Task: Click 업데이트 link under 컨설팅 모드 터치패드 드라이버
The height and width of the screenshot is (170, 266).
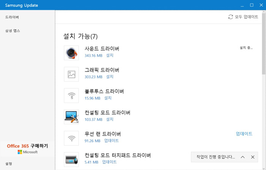Action: (109, 162)
